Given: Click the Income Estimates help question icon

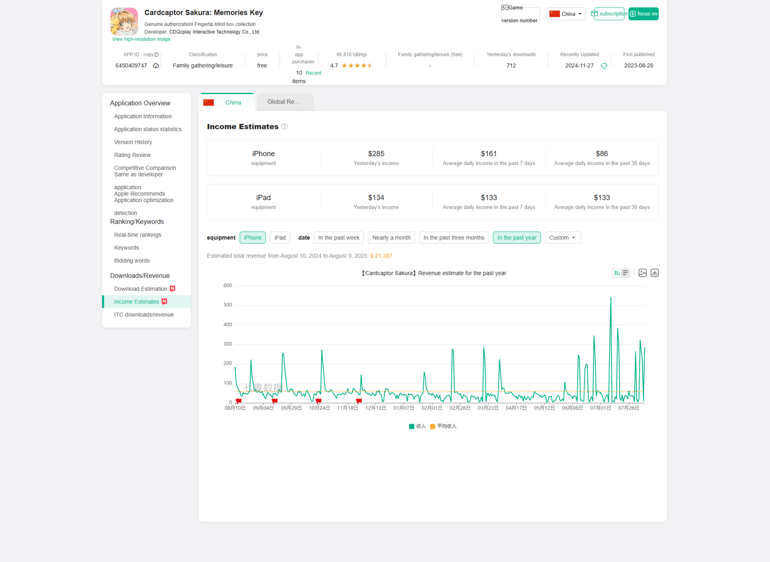Looking at the screenshot, I should [x=284, y=127].
